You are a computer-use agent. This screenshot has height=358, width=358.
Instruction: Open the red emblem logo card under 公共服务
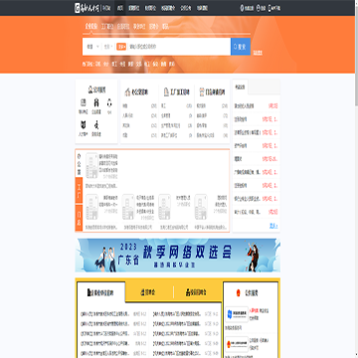[x=237, y=344]
